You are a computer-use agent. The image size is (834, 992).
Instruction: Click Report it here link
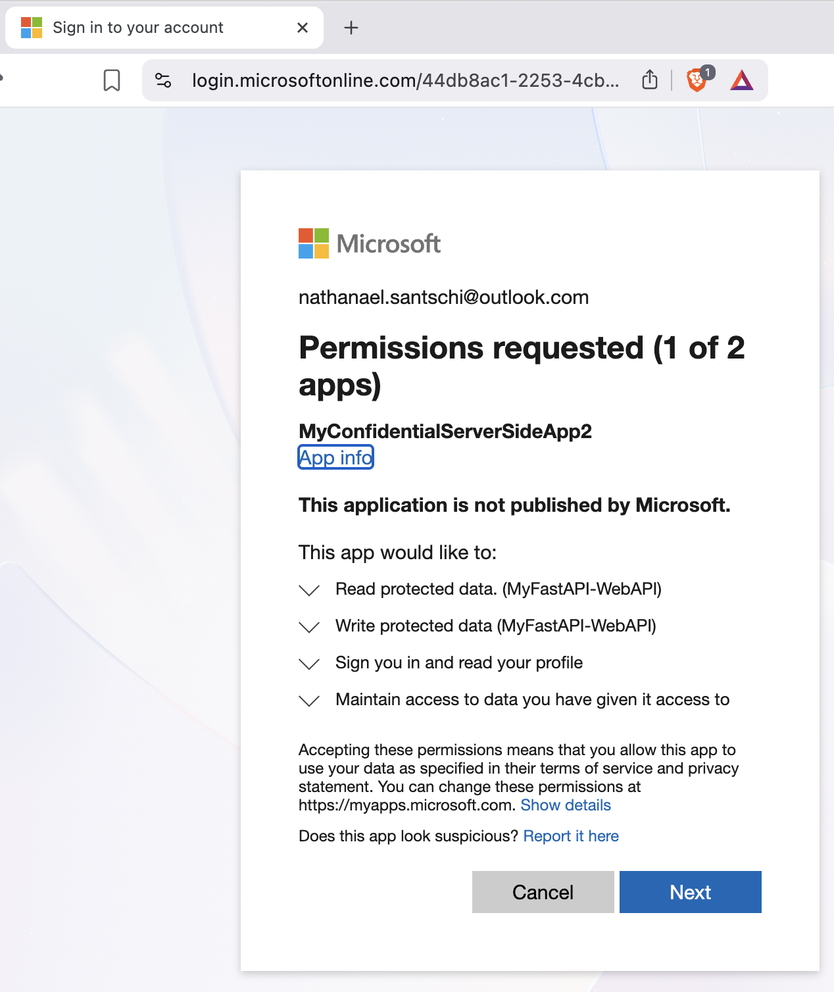pos(571,836)
